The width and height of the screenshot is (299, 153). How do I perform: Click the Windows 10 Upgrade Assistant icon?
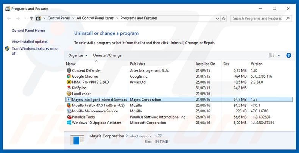pyautogui.click(x=69, y=123)
